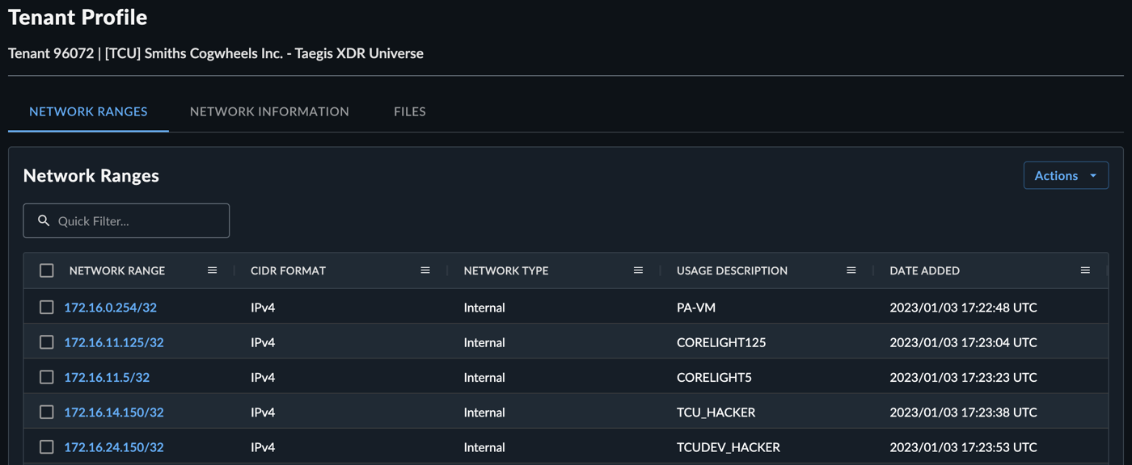Viewport: 1132px width, 465px height.
Task: Switch to the Network Information tab
Action: 269,111
